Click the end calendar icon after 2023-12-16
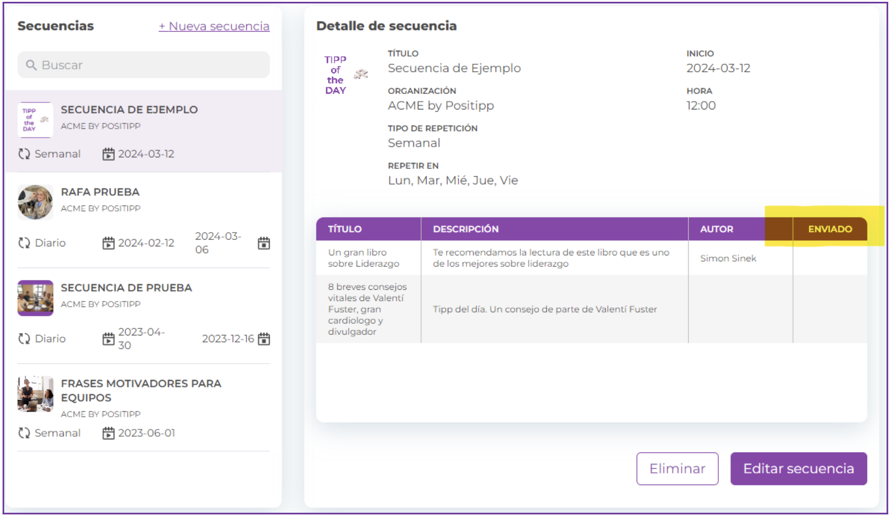Screen dimensions: 891x518 [x=264, y=339]
